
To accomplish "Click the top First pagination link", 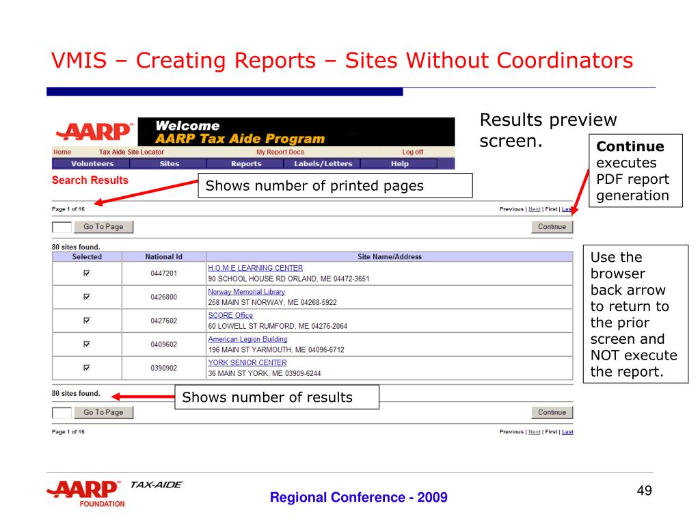I will coord(551,209).
